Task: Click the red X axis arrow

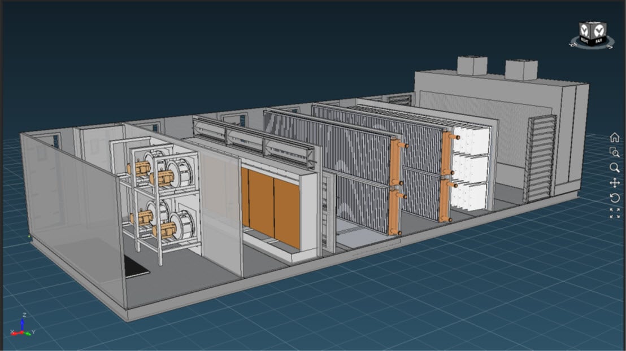Action: point(16,334)
